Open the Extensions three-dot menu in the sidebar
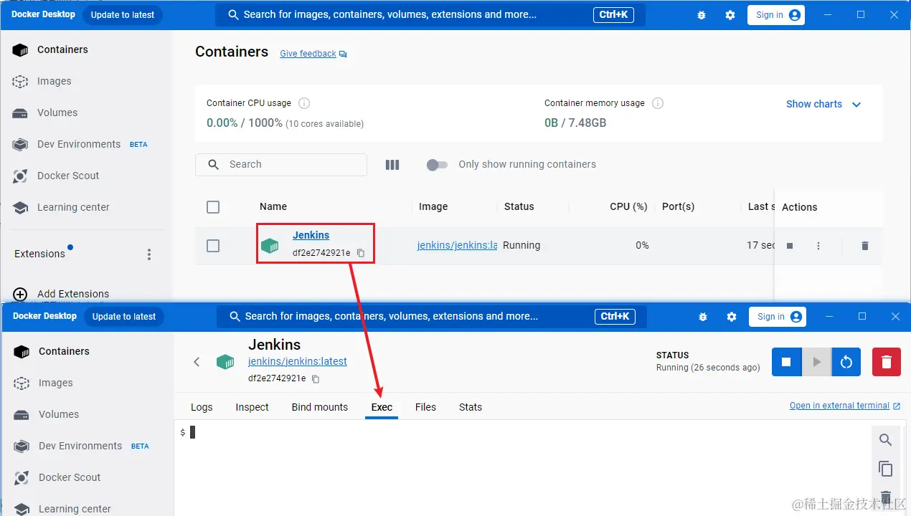The height and width of the screenshot is (516, 911). 149,254
